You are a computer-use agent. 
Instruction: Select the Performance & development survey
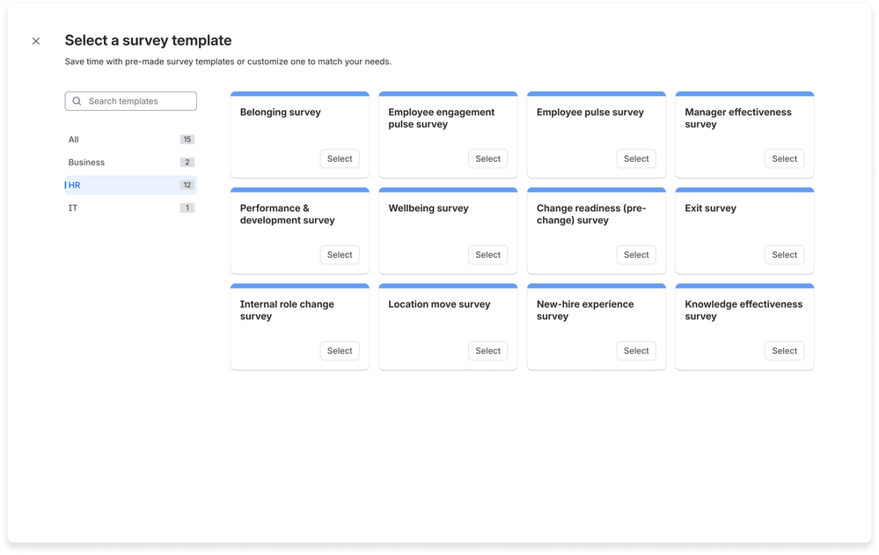340,254
